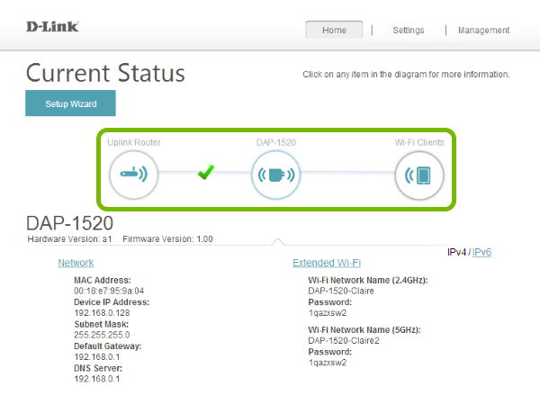This screenshot has height=404, width=540.
Task: Select the IPv4 label
Action: point(456,252)
